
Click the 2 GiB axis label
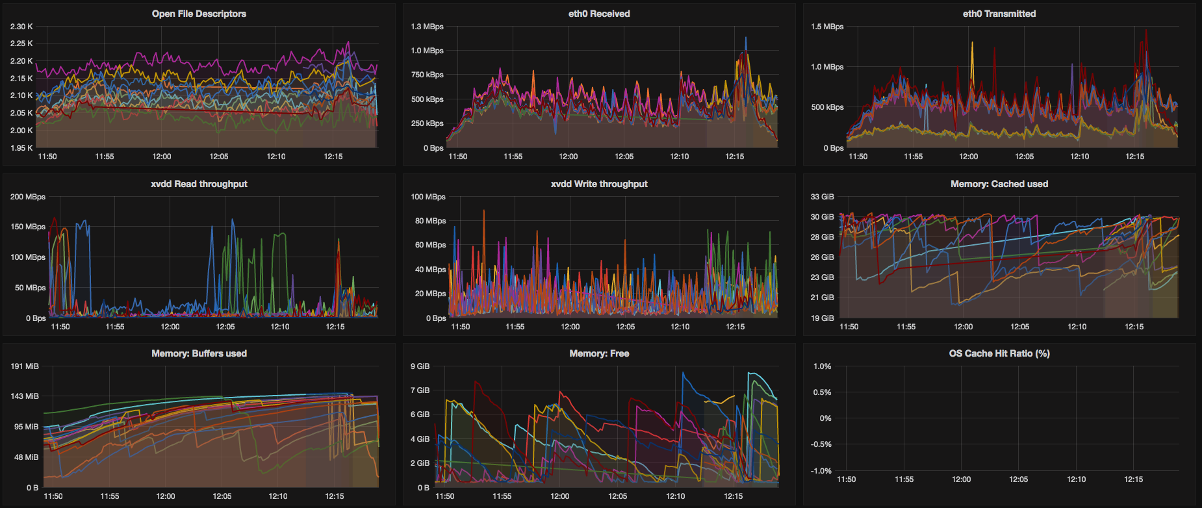[x=420, y=463]
